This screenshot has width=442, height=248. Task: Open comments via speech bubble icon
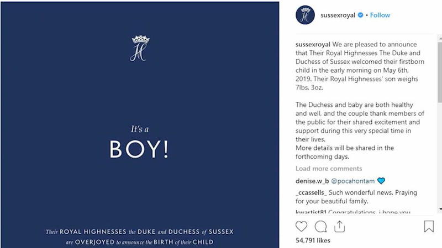(320, 227)
